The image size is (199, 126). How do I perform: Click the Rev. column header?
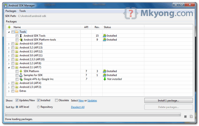point(97,27)
